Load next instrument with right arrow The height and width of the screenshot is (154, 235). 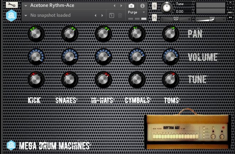coord(121,6)
